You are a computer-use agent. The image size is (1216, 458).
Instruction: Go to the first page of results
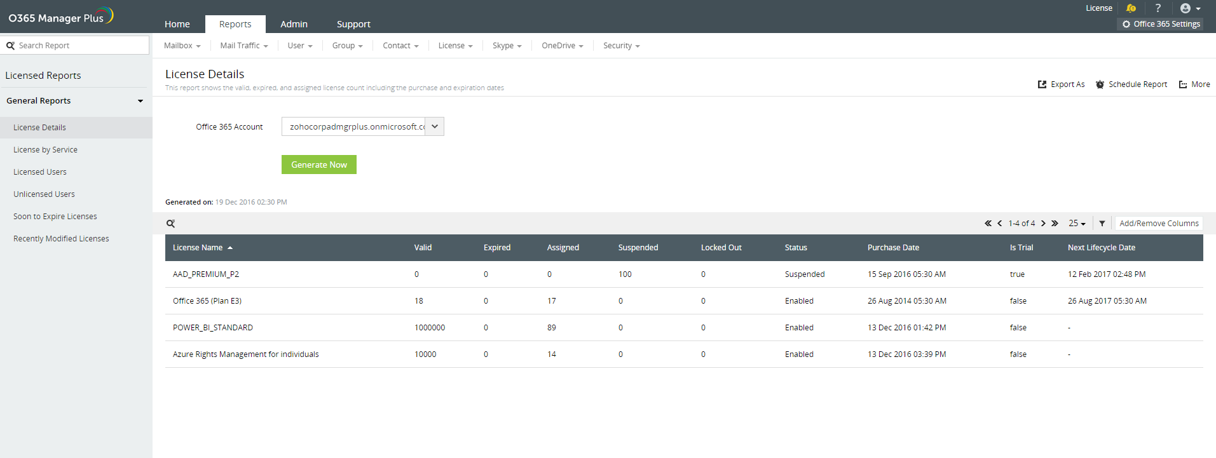pos(988,224)
